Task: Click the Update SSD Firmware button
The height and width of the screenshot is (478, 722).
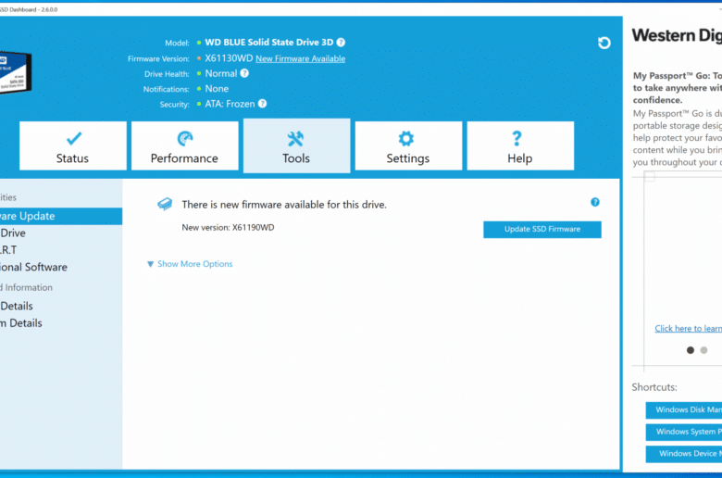Action: click(541, 230)
